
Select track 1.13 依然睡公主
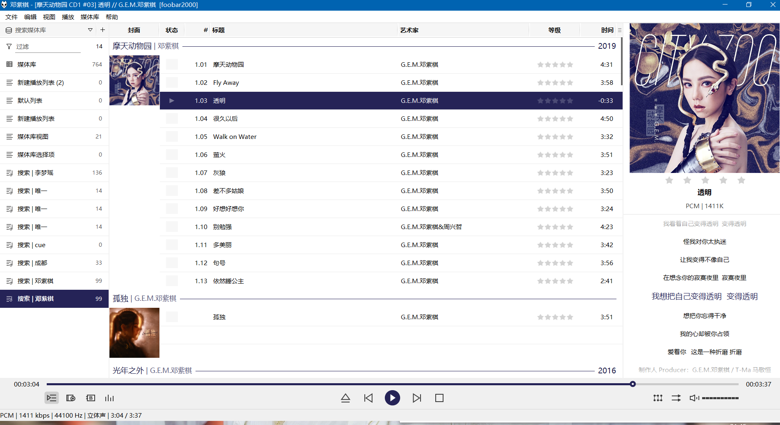point(391,281)
